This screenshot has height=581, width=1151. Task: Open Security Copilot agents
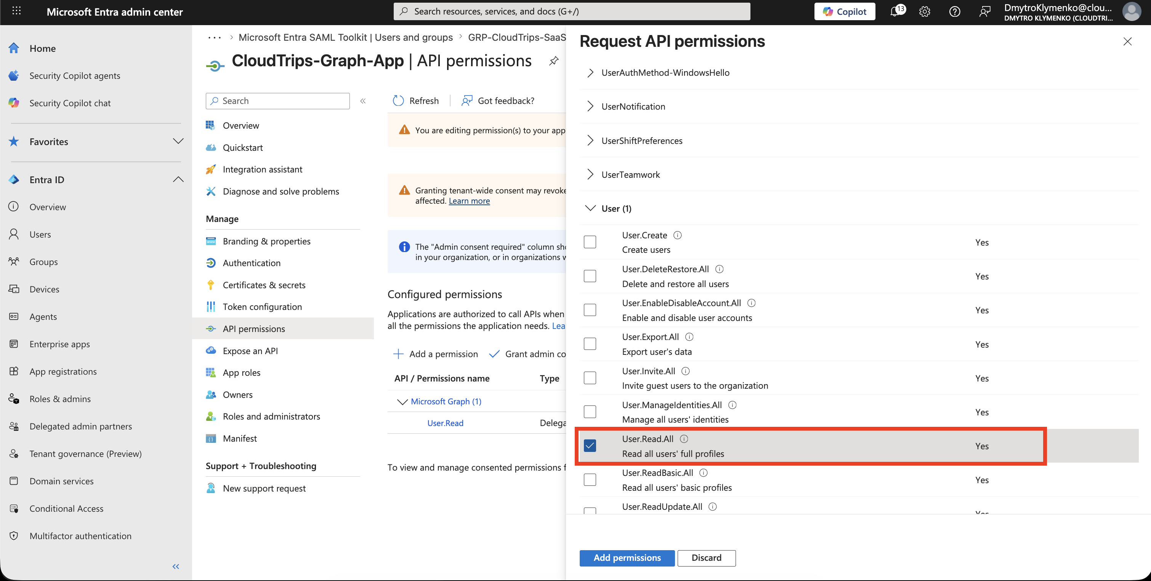75,75
